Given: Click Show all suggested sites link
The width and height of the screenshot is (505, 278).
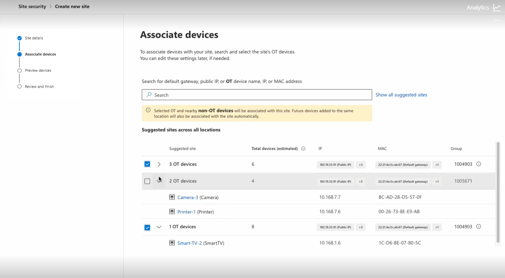Looking at the screenshot, I should [401, 95].
